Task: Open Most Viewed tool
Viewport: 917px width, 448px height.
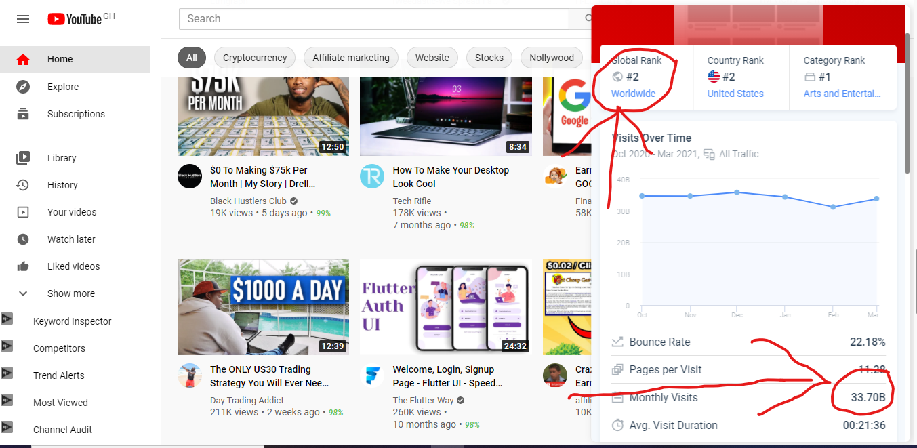Action: point(61,403)
